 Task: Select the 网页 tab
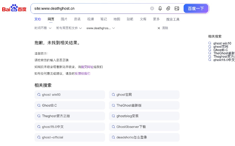click(51, 19)
